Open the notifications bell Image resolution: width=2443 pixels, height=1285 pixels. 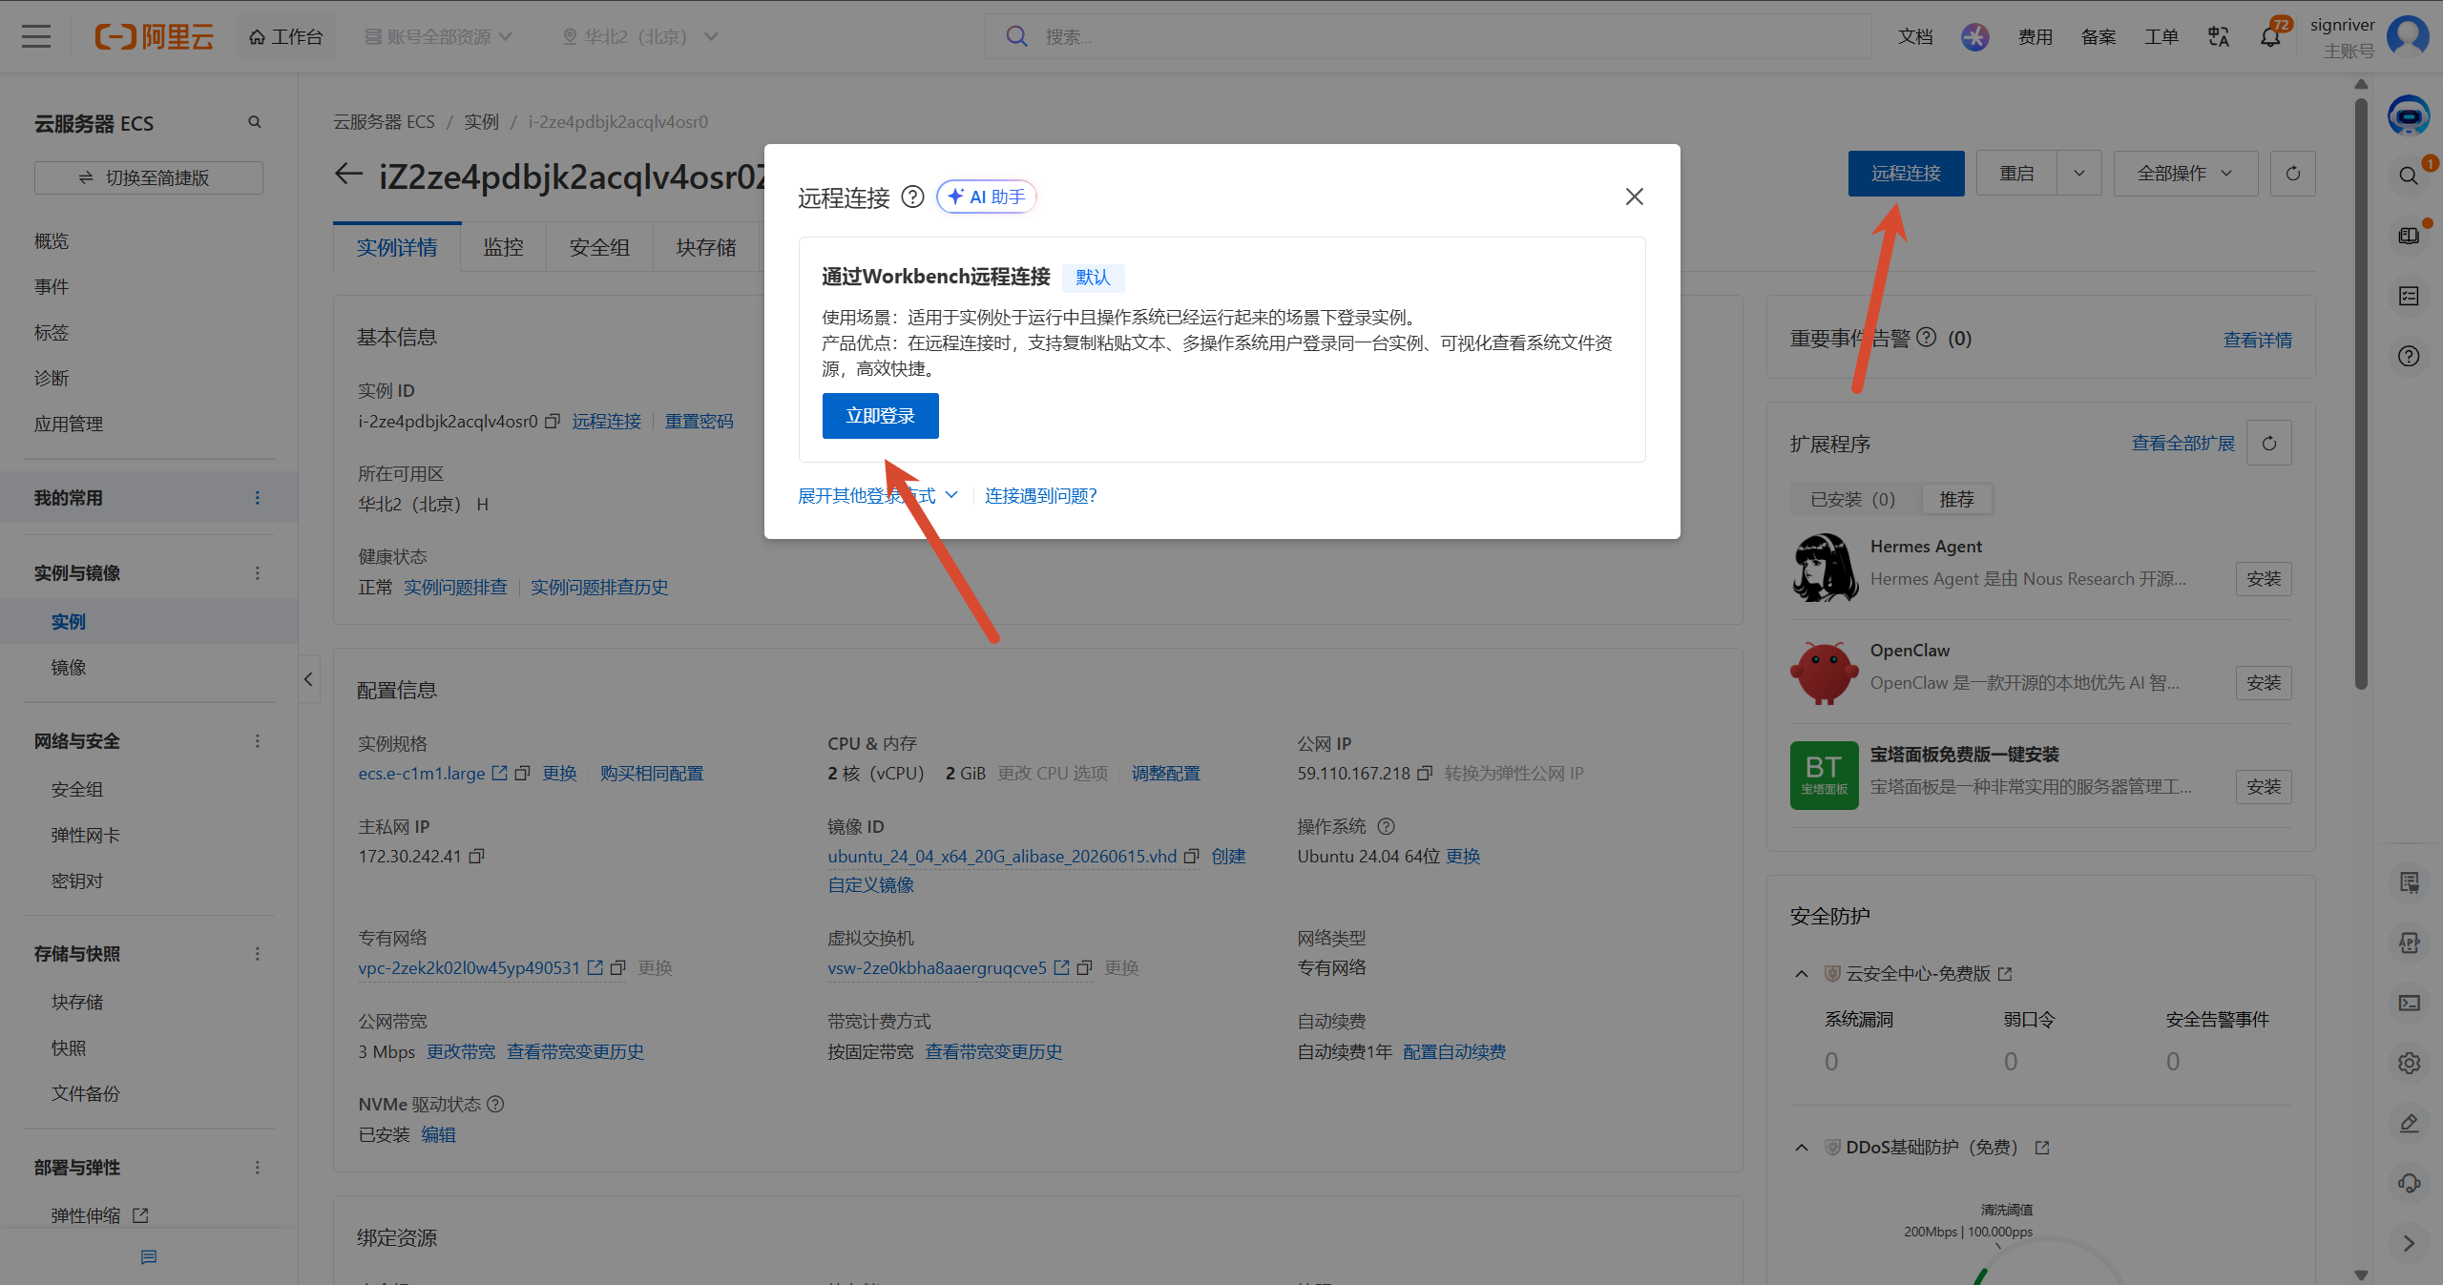point(2270,36)
